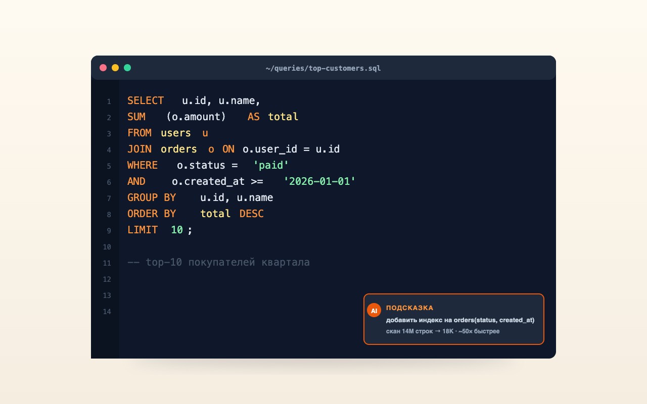Click the total alias on line 2
Viewport: 647px width, 404px height.
click(x=283, y=117)
